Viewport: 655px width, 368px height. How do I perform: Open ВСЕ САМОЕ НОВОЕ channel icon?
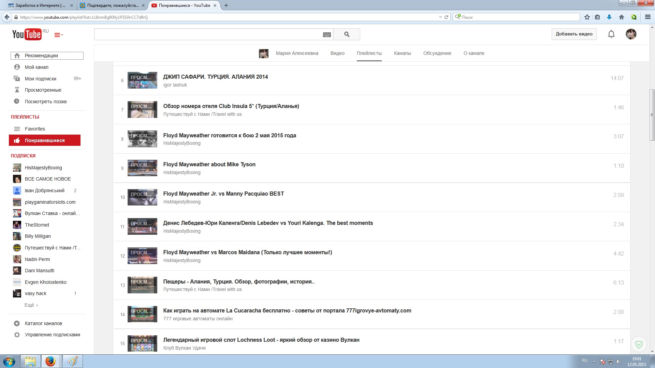click(x=17, y=179)
